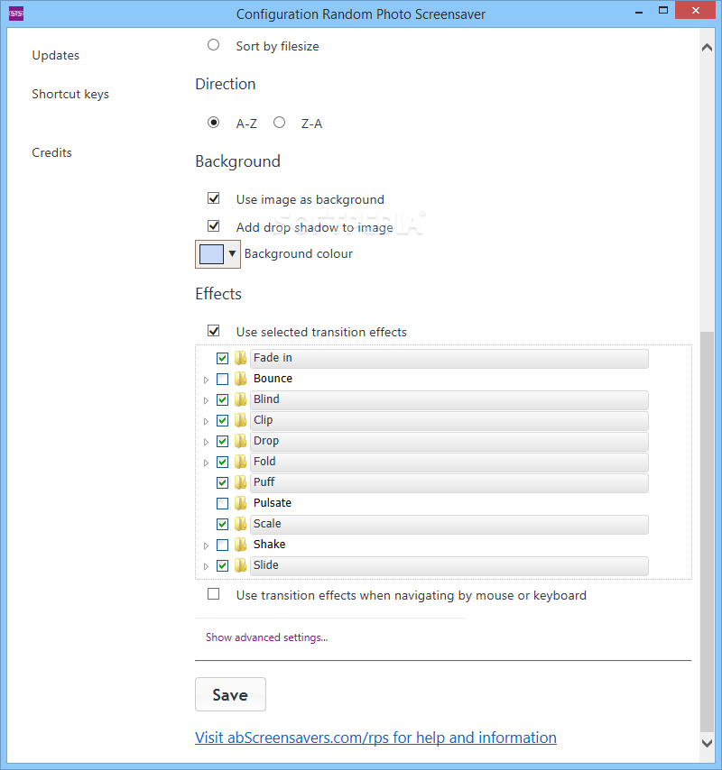Uncheck the Puff effect checkbox

pos(222,482)
